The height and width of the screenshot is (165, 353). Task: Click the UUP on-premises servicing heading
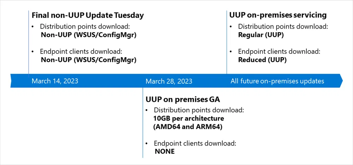click(x=278, y=15)
